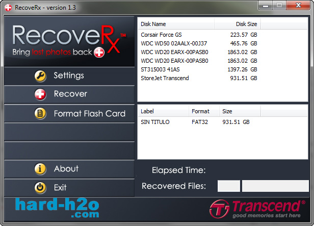Open the Settings menu label
The width and height of the screenshot is (314, 226).
[x=69, y=76]
